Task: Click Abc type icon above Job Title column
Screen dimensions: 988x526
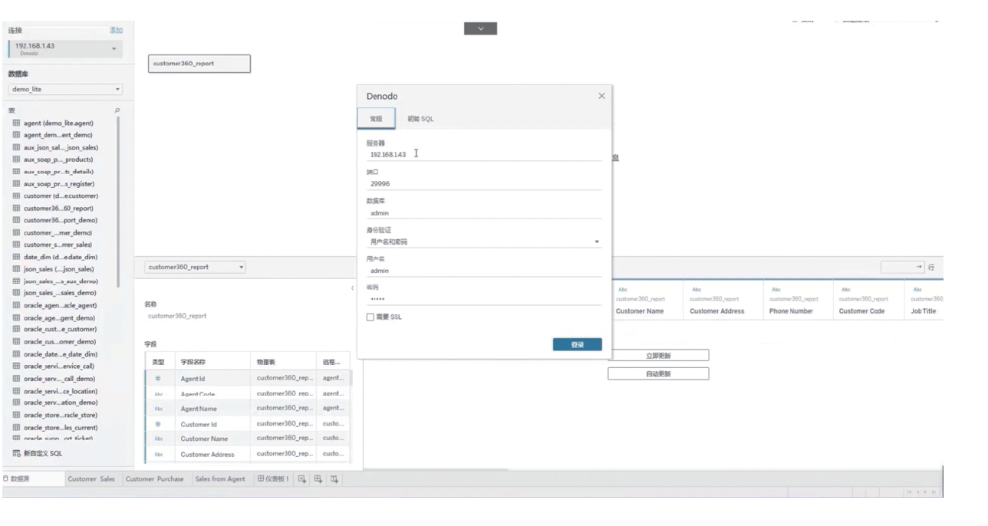Action: 916,290
